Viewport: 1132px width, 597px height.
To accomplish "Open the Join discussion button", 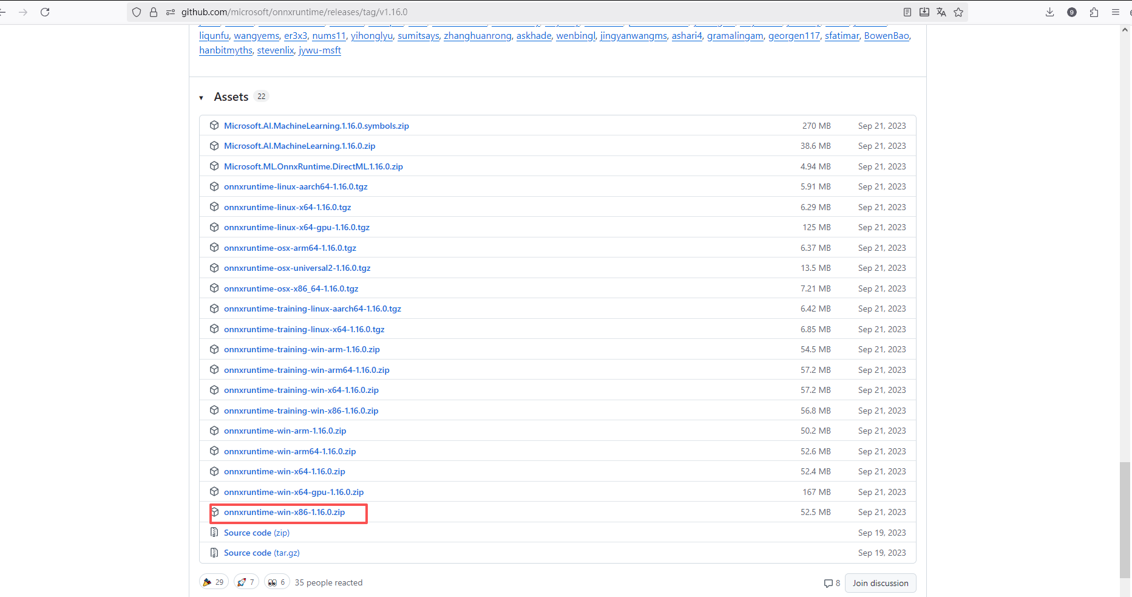I will [880, 583].
